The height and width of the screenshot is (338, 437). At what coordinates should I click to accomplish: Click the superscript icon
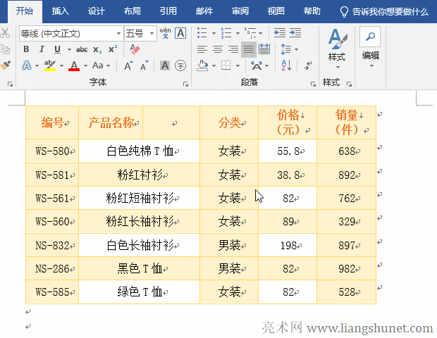click(x=113, y=49)
